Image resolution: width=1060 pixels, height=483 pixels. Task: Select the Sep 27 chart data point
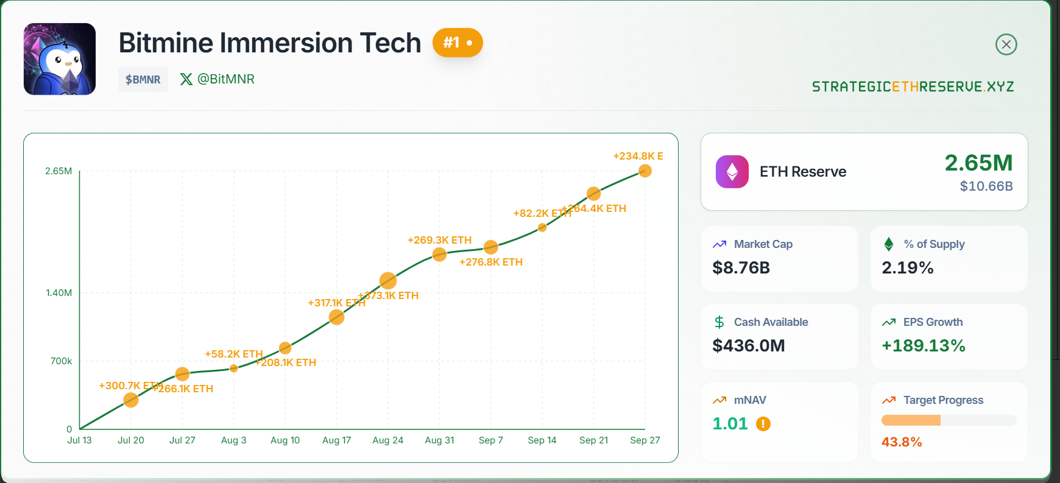[645, 171]
